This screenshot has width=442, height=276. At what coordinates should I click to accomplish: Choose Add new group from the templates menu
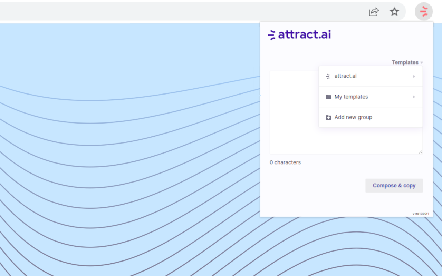click(353, 117)
